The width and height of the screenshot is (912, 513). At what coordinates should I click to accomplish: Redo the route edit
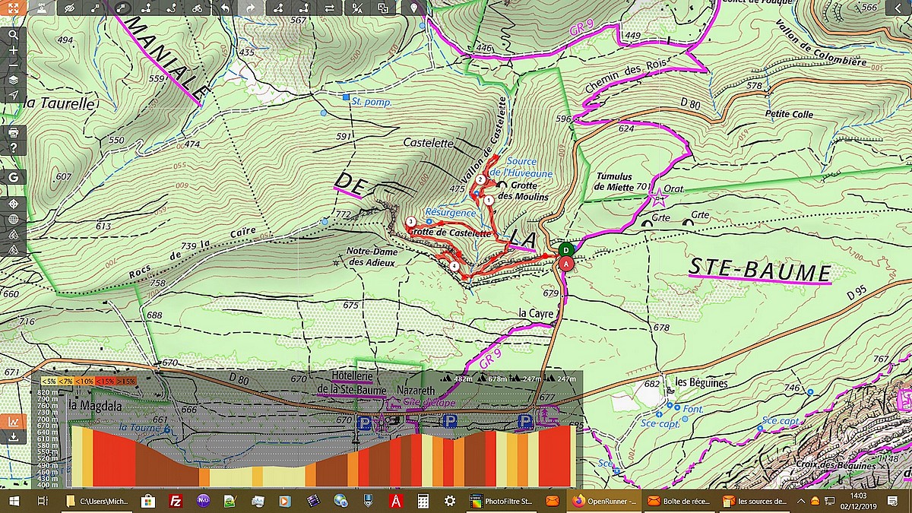click(251, 8)
